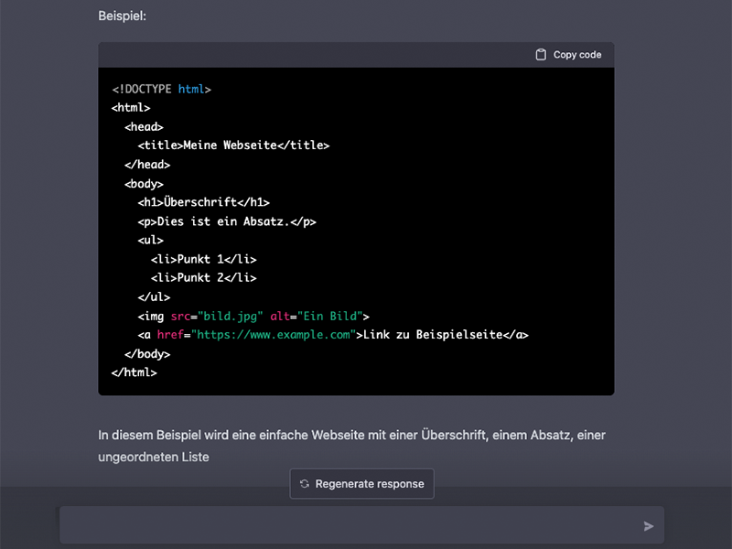Click the closing /html tag
Screen dimensions: 732x549
pos(135,372)
